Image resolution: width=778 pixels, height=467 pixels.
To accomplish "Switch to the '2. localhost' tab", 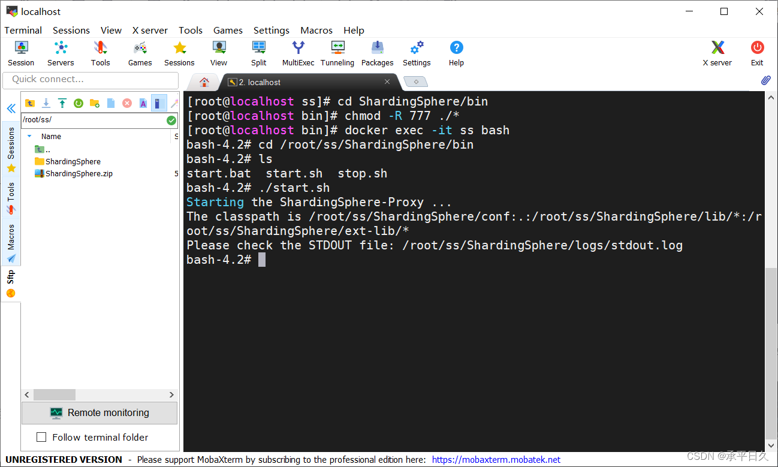I will pos(309,82).
